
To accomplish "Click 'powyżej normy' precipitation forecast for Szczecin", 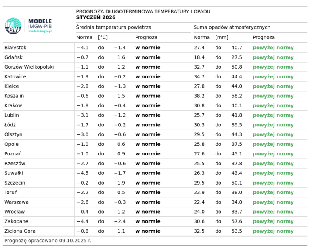I will tap(273, 183).
